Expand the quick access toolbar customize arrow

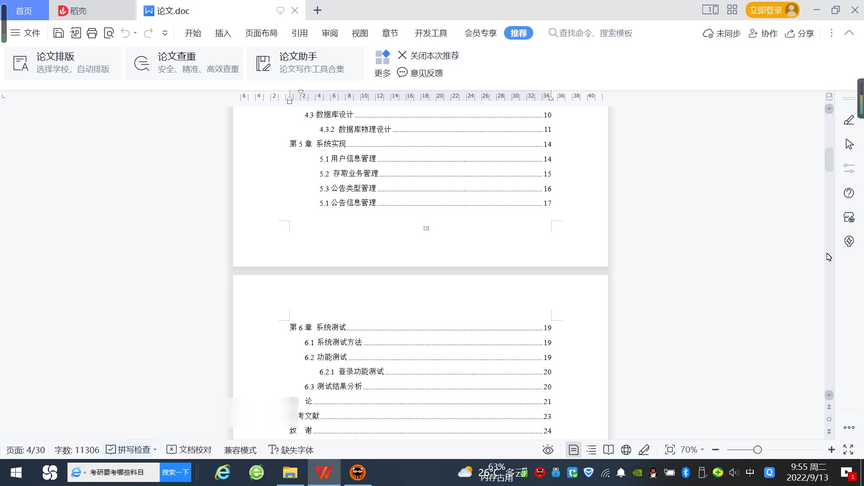[165, 33]
